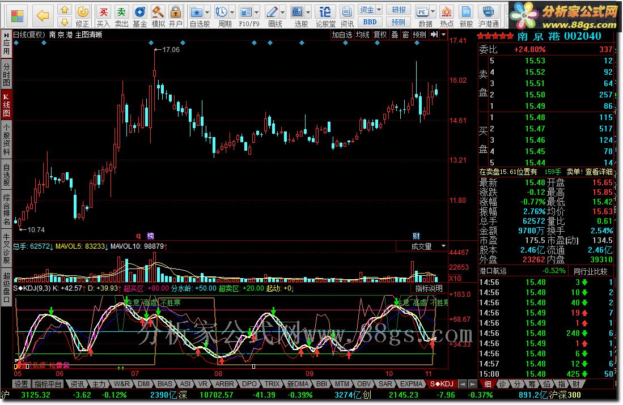Switch to the BIAS indicator tab
This screenshot has height=405, width=623.
(164, 384)
